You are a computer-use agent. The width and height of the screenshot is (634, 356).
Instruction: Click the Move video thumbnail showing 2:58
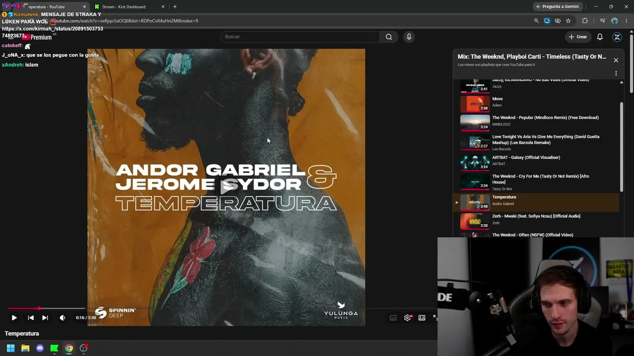point(475,104)
